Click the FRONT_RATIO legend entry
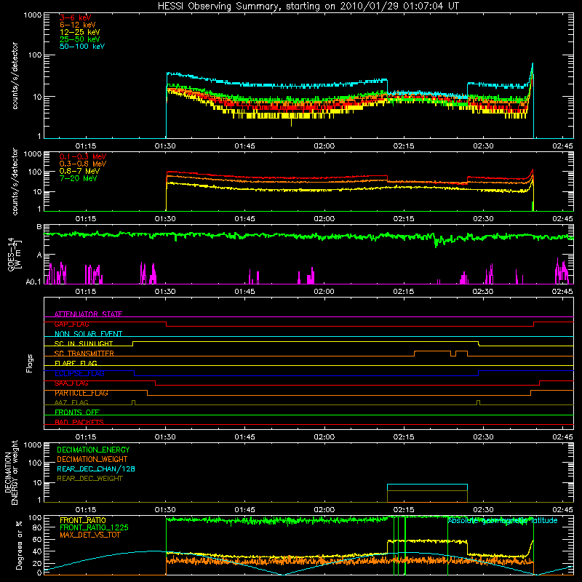The image size is (582, 582). [83, 521]
